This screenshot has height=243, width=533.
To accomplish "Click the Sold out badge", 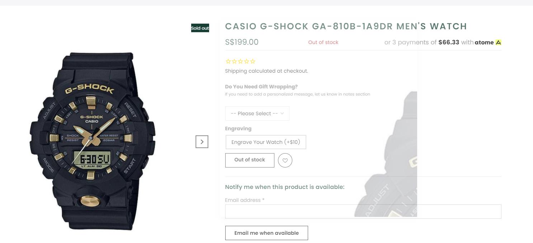I will [200, 28].
